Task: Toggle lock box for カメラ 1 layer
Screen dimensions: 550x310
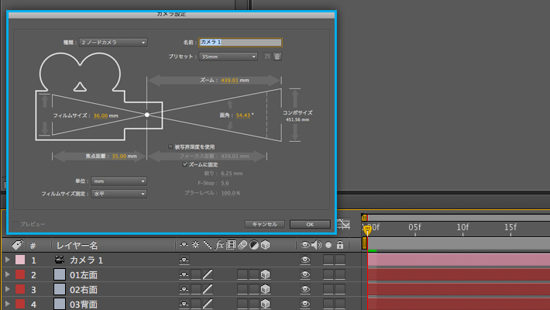Action: click(340, 260)
